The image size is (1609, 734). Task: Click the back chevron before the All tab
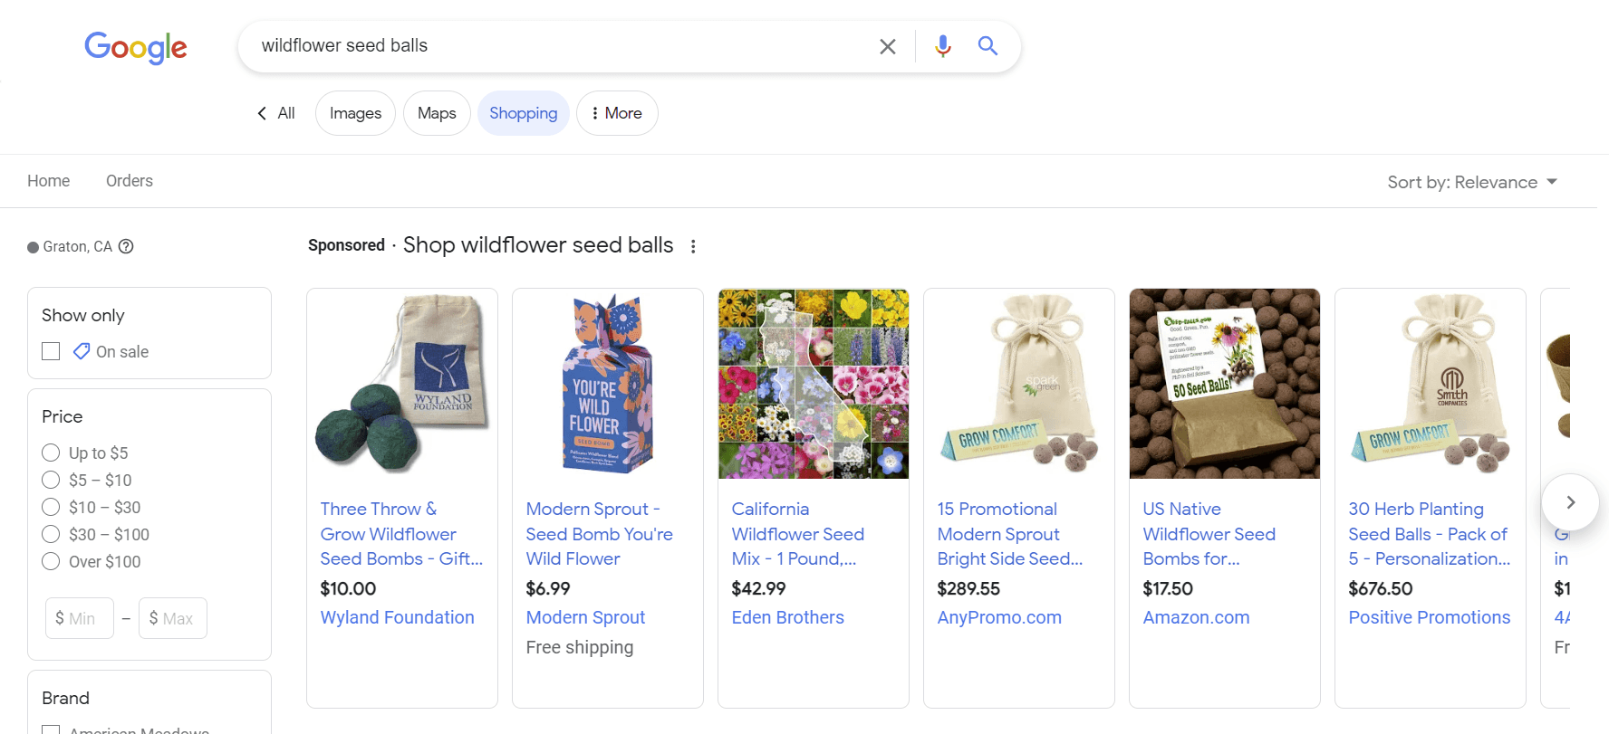261,112
